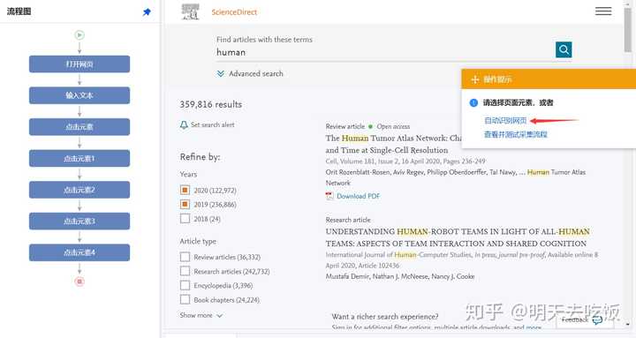Click the bell icon for search alert
Screen dimensions: 636x338
click(184, 125)
